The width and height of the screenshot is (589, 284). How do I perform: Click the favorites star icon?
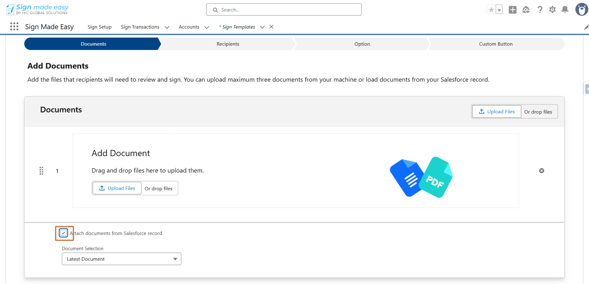coord(491,10)
